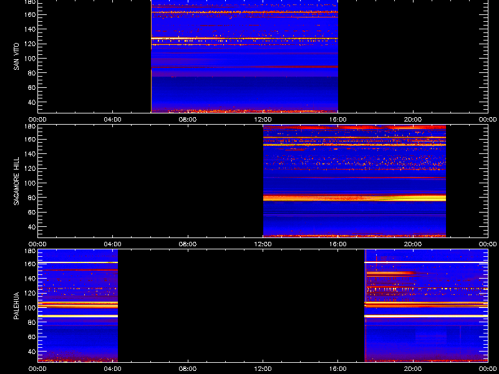499x374 pixels.
Task: Click the 40 frequency label on Palehua axis
Action: (x=32, y=352)
